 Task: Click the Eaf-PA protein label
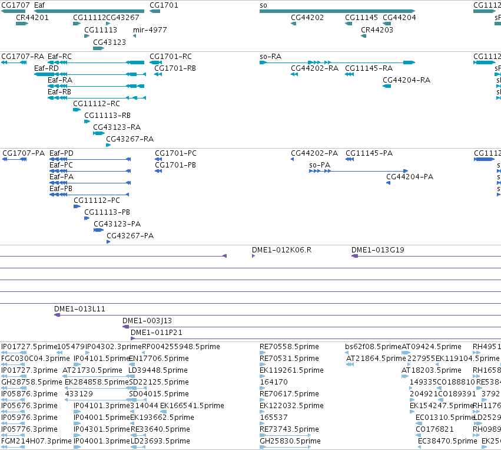[x=62, y=177]
